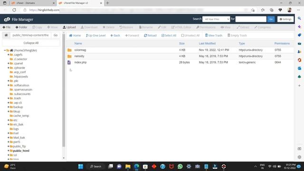Click the browser favorites star icon
The image size is (304, 171).
tap(263, 10)
